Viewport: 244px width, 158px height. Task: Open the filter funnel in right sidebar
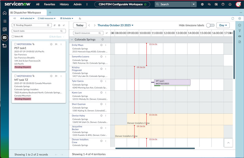click(240, 31)
